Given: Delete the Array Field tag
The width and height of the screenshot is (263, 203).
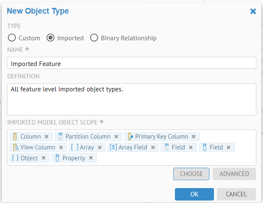Looking at the screenshot, I should point(152,147).
